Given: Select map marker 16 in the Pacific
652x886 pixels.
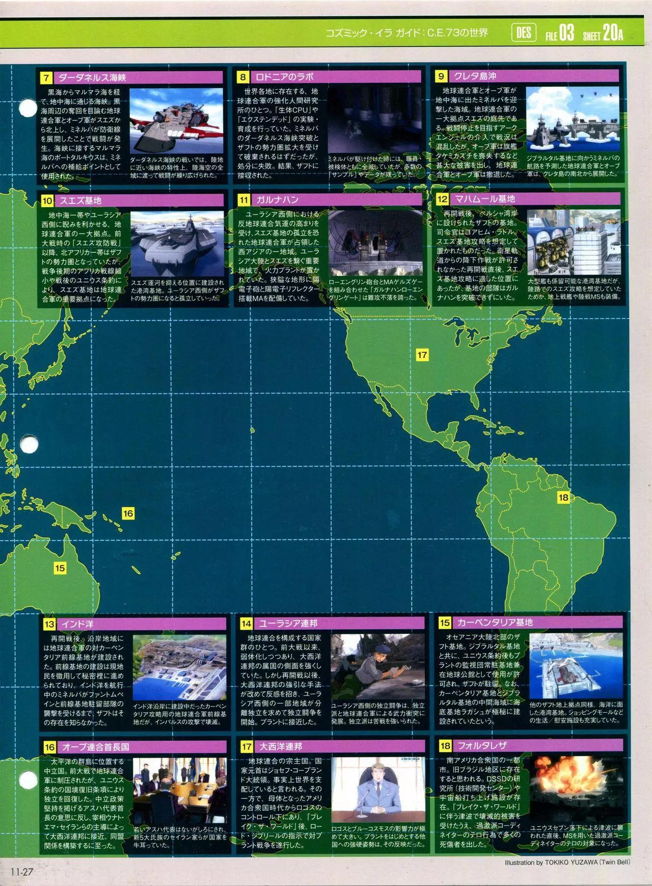Looking at the screenshot, I should 128,513.
